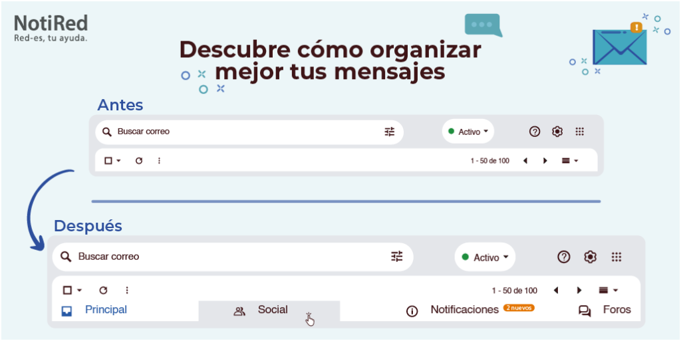
Task: Click the Social people icon
Action: coord(239,311)
